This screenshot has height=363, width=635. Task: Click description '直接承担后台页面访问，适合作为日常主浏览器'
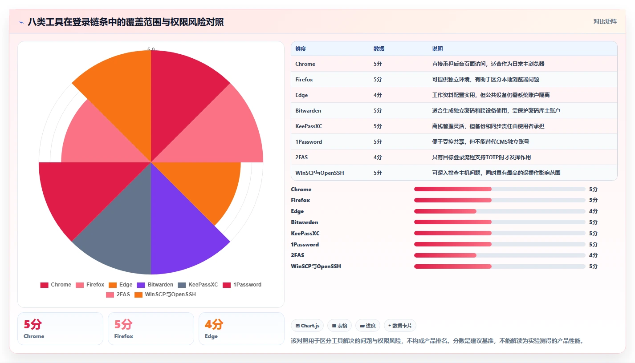(488, 64)
